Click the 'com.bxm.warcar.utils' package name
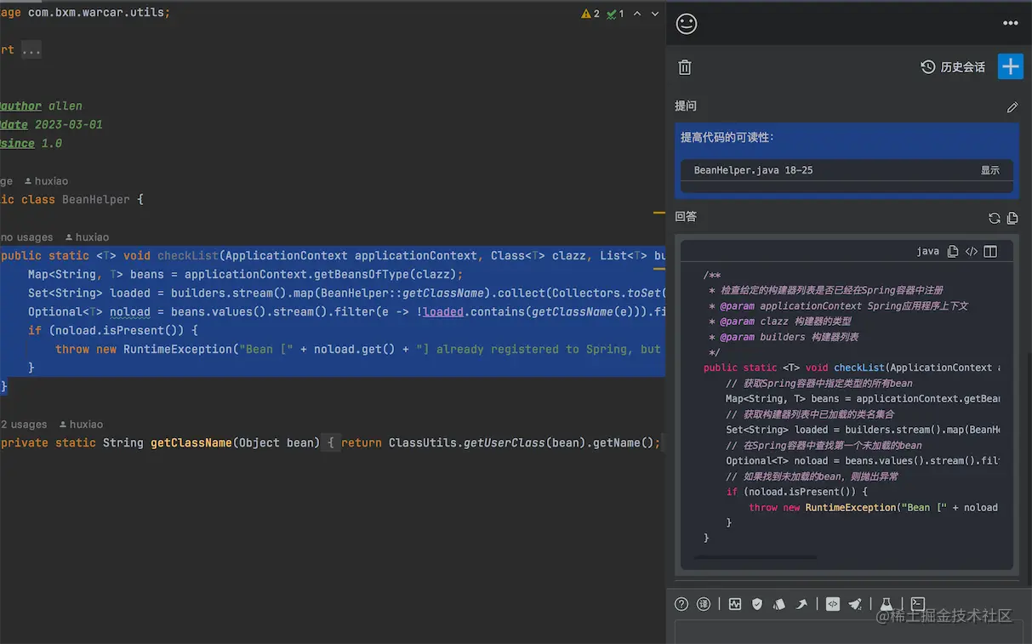The height and width of the screenshot is (644, 1032). [96, 13]
